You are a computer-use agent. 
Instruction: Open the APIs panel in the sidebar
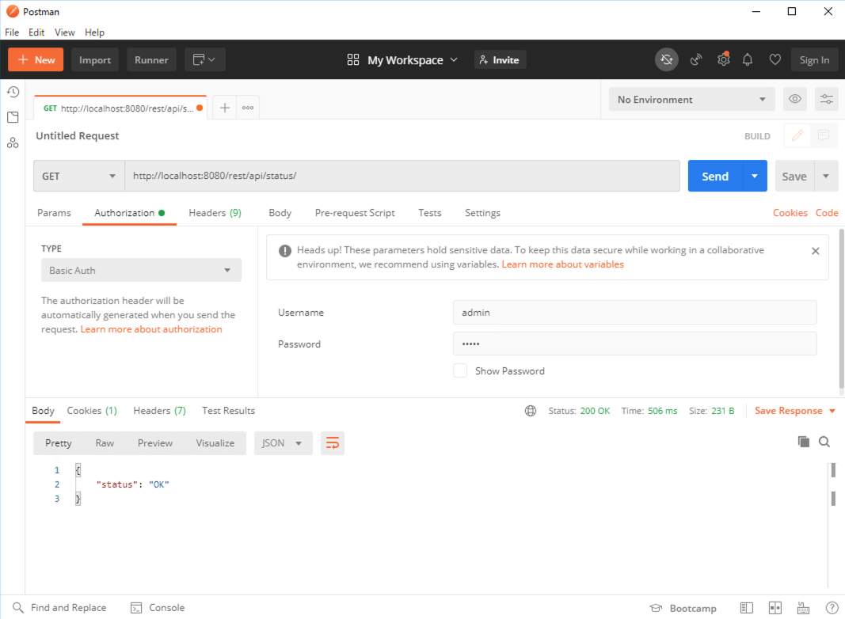pos(13,142)
